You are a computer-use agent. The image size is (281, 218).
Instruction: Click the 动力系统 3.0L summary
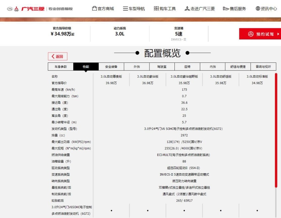120,32
